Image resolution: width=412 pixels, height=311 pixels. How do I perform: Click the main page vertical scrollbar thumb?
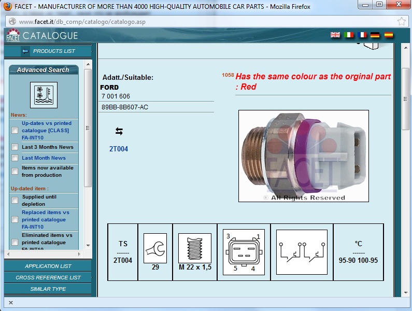pyautogui.click(x=405, y=99)
